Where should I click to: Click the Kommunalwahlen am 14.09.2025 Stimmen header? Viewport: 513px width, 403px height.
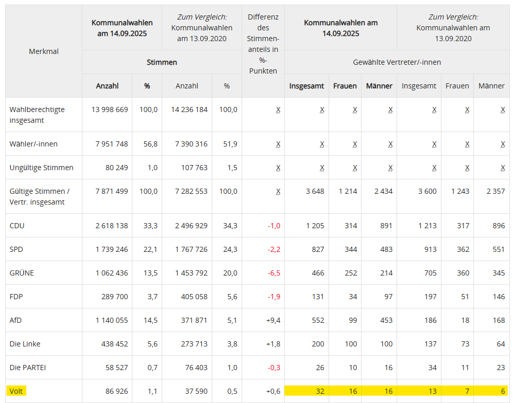click(x=122, y=28)
